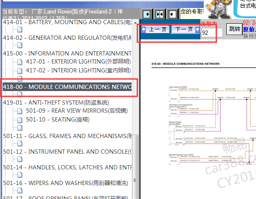
Task: Go to previous page with 上一页
Action: coord(155,29)
